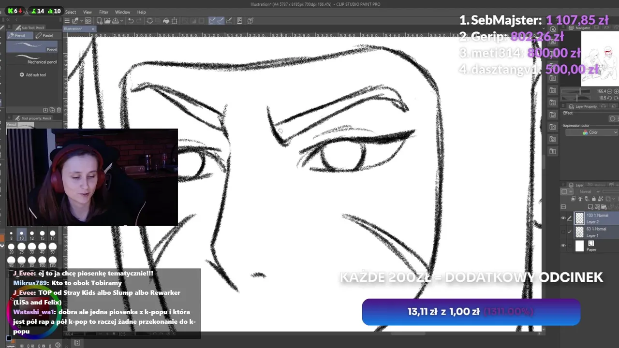Image resolution: width=619 pixels, height=348 pixels.
Task: Click the Scale/Rotate transform icon
Action: click(174, 20)
